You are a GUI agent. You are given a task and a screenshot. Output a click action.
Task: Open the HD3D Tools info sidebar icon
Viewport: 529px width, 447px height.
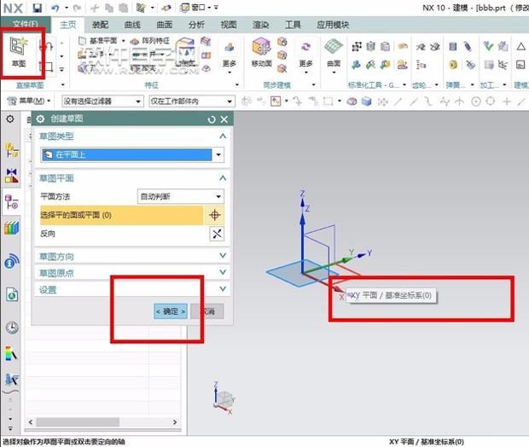click(x=11, y=261)
